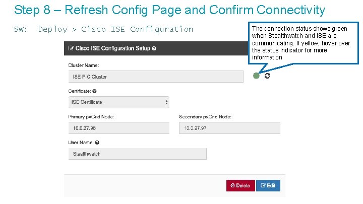
Task: Click the User Name field showing Stealthwatch
Action: point(137,154)
